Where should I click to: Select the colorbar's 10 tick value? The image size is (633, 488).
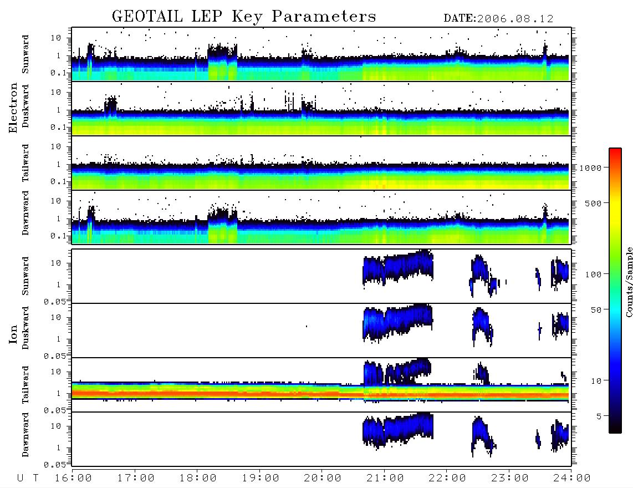[596, 381]
